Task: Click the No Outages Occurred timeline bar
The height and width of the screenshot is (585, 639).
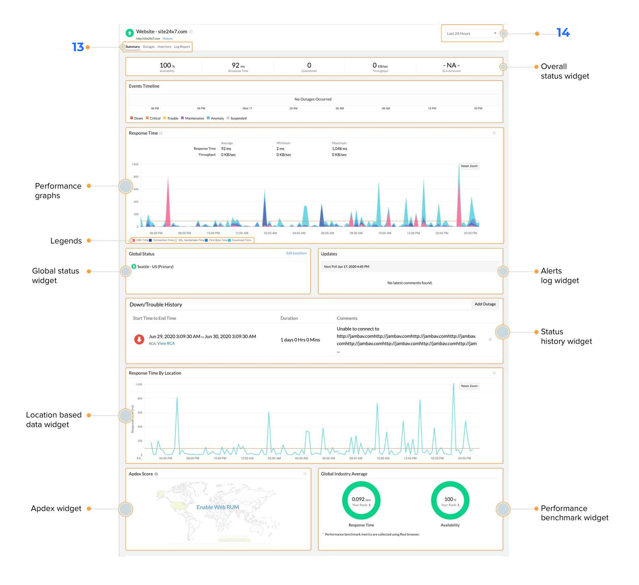Action: 313,99
